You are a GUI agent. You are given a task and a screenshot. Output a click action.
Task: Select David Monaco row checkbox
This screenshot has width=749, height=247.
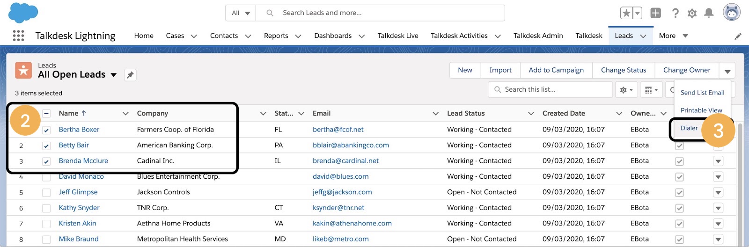pyautogui.click(x=46, y=177)
